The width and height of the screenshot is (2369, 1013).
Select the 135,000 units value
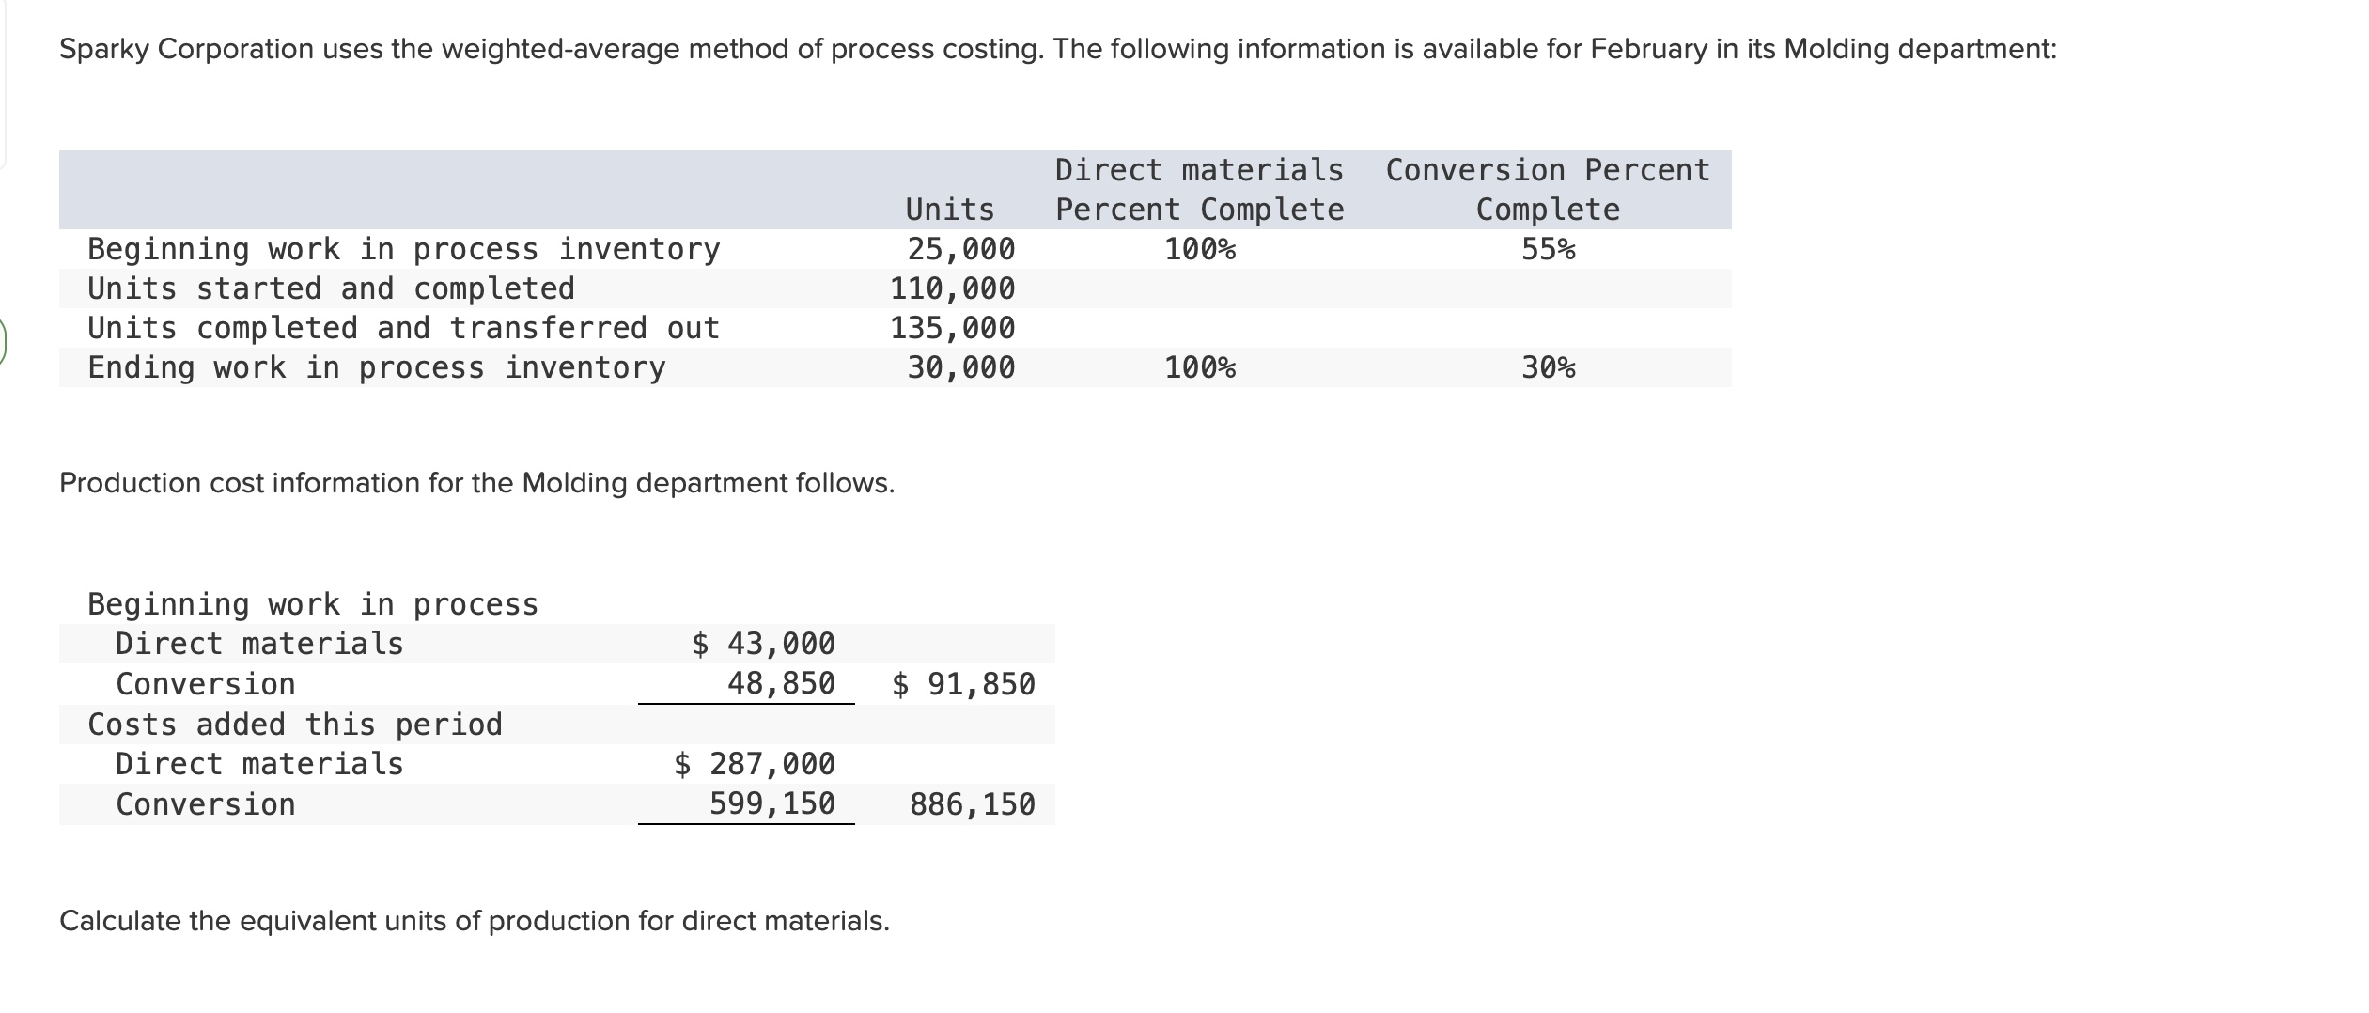pos(952,328)
